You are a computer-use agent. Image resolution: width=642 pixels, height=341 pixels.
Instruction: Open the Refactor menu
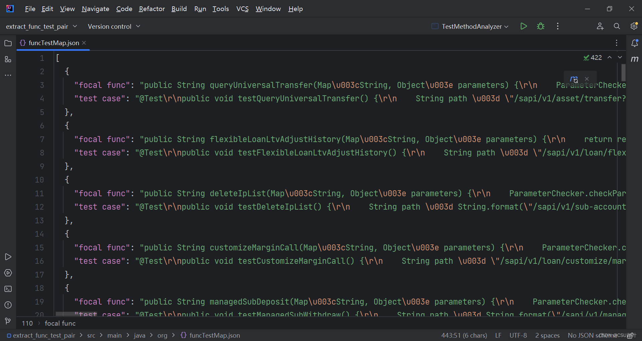pyautogui.click(x=151, y=9)
